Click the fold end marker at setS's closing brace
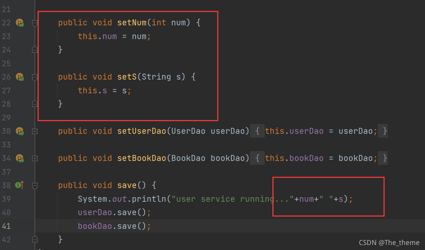 [x=34, y=104]
